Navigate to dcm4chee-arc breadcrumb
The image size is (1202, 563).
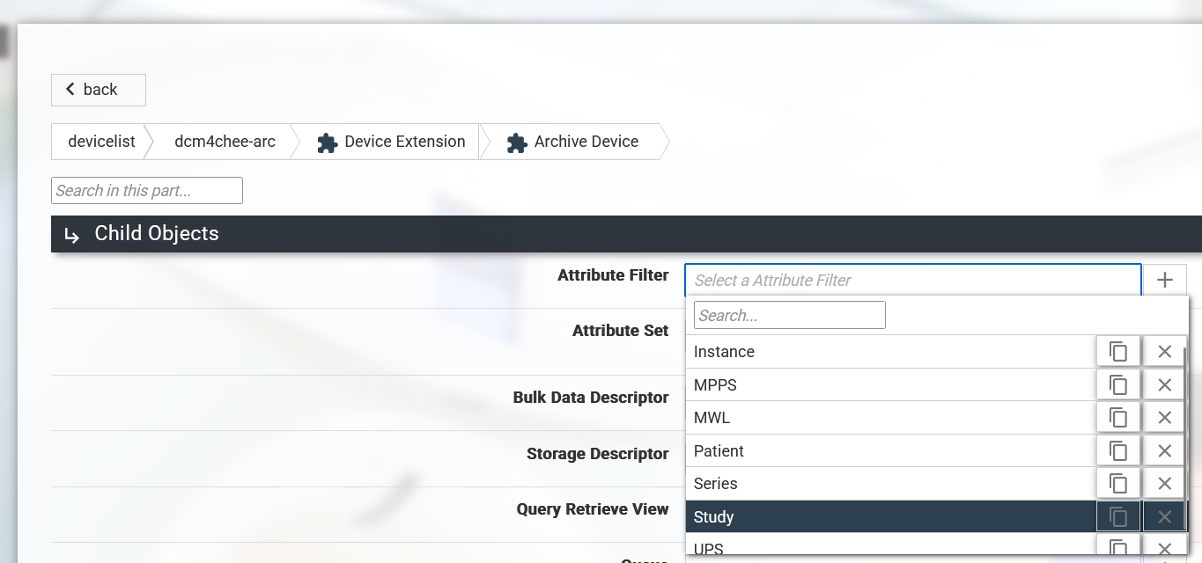click(x=225, y=142)
